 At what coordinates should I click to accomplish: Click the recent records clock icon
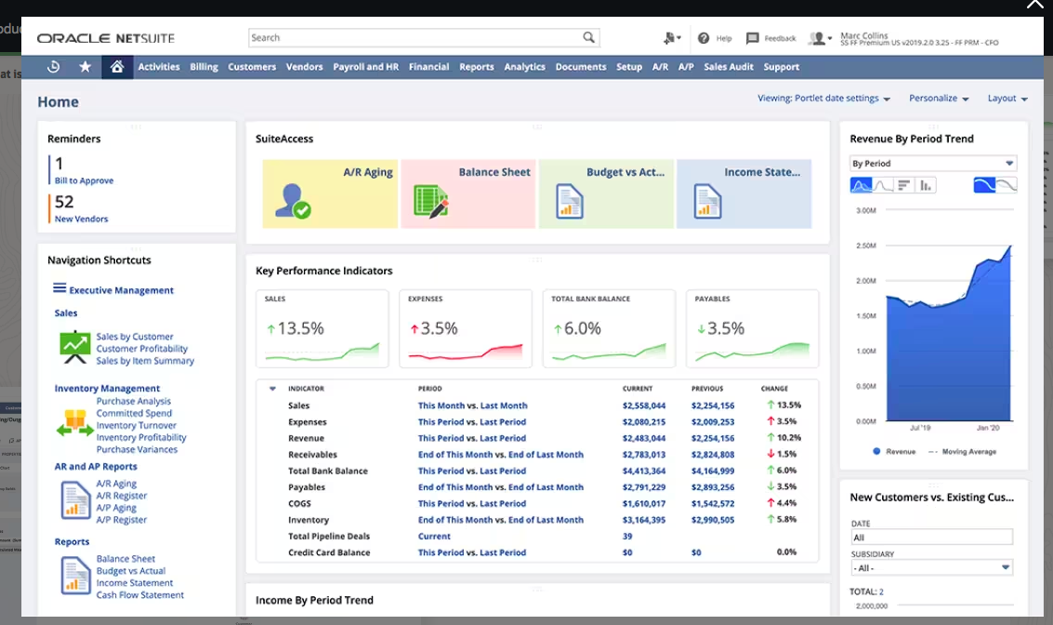pyautogui.click(x=55, y=66)
